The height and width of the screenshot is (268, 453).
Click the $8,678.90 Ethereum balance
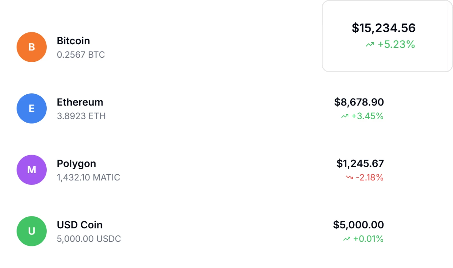(358, 102)
